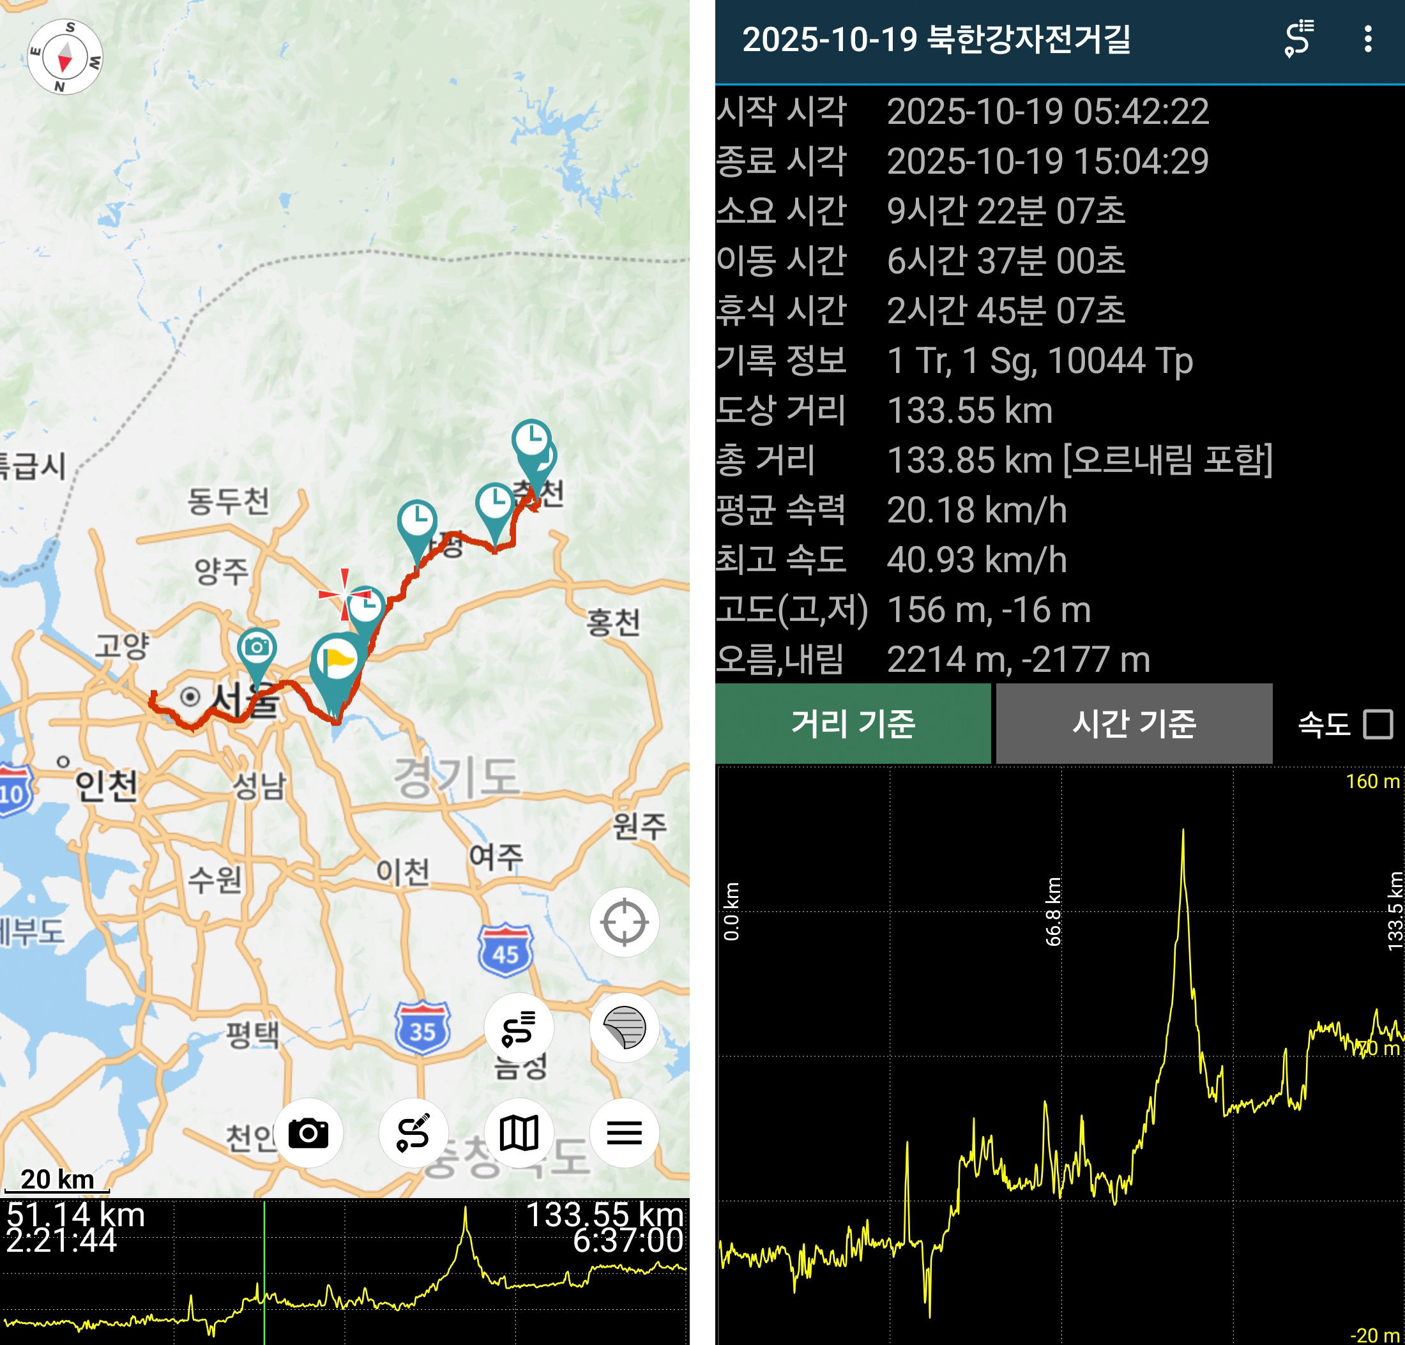Viewport: 1405px width, 1345px height.
Task: Tap the clock waypoint marker near 춘천
Action: click(x=531, y=439)
